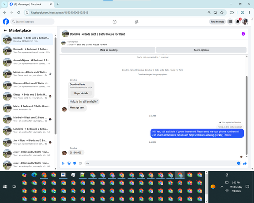Open Buyer details for Dondiva Parks
The image size is (254, 203).
tap(81, 93)
